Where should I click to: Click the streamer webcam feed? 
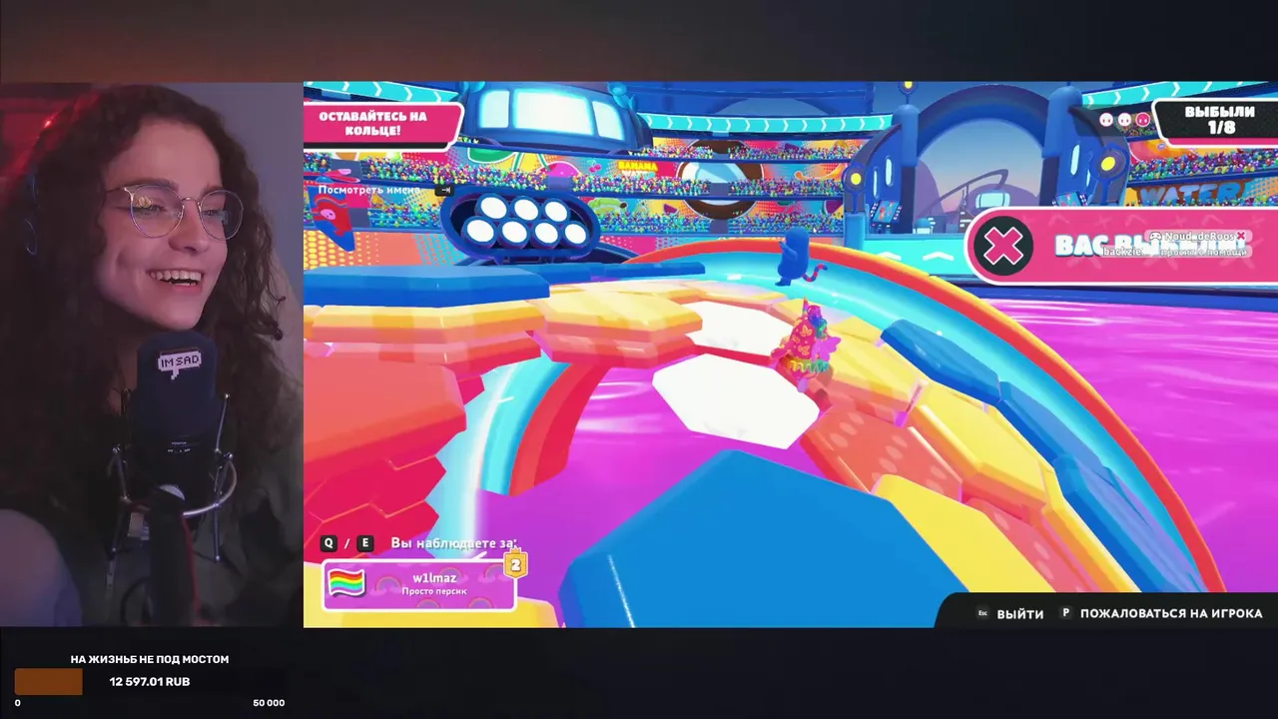click(x=152, y=355)
